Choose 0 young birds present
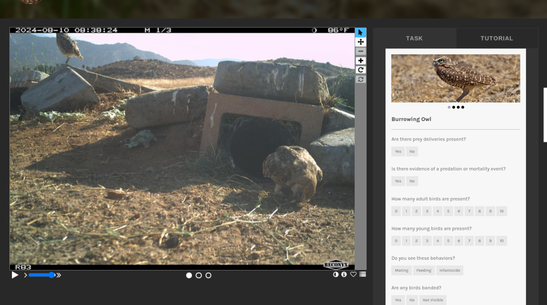This screenshot has width=547, height=305. 396,241
